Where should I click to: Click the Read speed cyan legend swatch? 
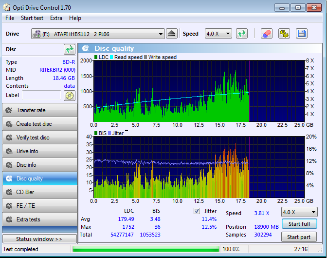pyautogui.click(x=111, y=57)
